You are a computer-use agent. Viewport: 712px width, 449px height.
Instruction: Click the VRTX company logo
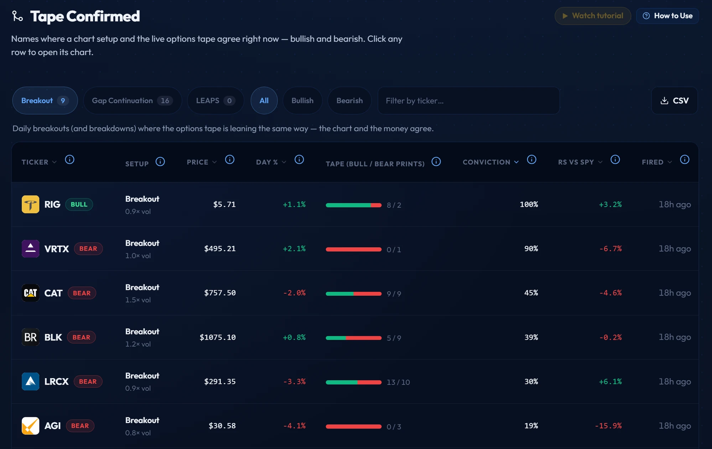tap(31, 248)
